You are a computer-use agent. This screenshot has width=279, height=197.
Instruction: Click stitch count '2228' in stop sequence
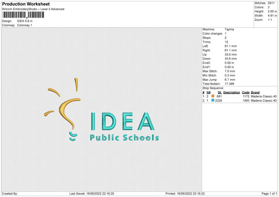tap(219, 101)
